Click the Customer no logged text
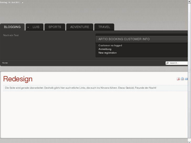Viewport: 191px width, 143px height. (x=110, y=45)
